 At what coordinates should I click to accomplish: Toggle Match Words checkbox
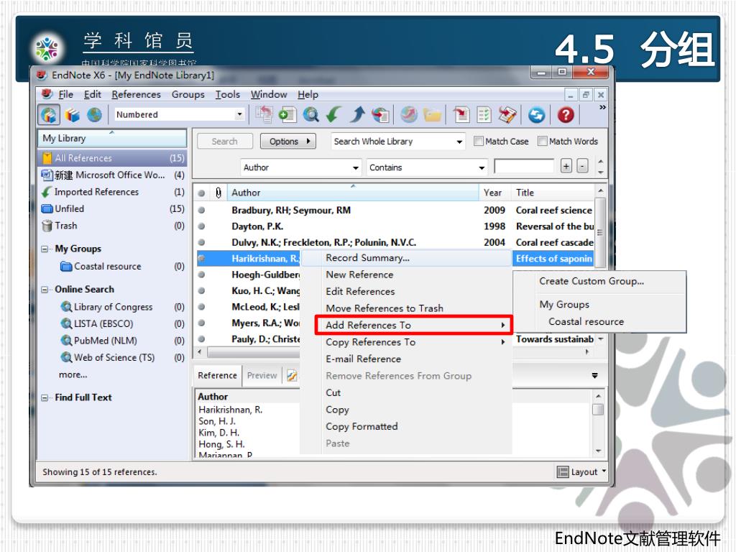(x=542, y=142)
